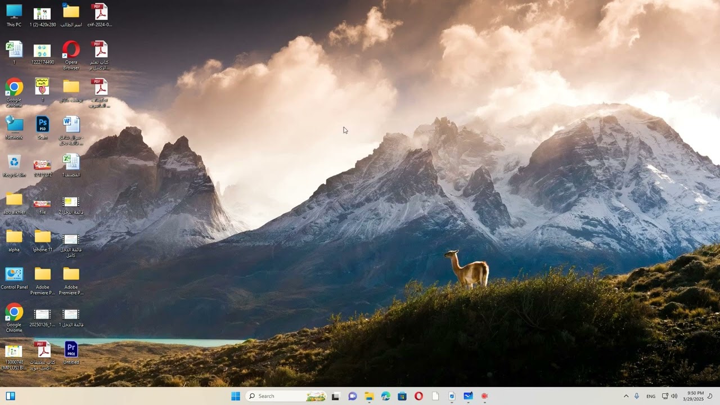Open the alpha folder
The height and width of the screenshot is (405, 720).
(14, 241)
